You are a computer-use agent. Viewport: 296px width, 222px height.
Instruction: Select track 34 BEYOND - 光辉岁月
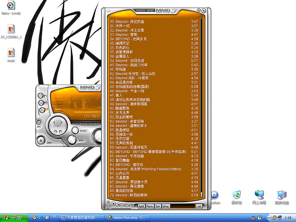click(x=154, y=39)
